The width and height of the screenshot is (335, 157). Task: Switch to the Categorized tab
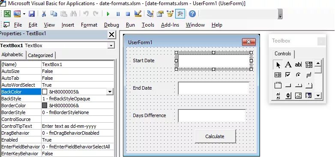point(40,55)
